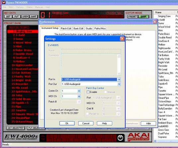This screenshot has width=178, height=148.
Task: Expand the MIDI Ch dropdown in Settings
Action: point(79,96)
